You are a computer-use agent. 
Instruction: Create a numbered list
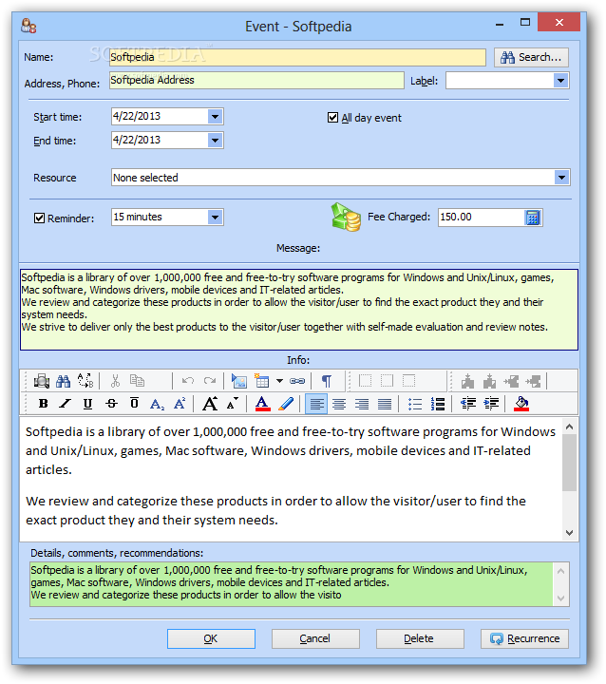pyautogui.click(x=438, y=405)
